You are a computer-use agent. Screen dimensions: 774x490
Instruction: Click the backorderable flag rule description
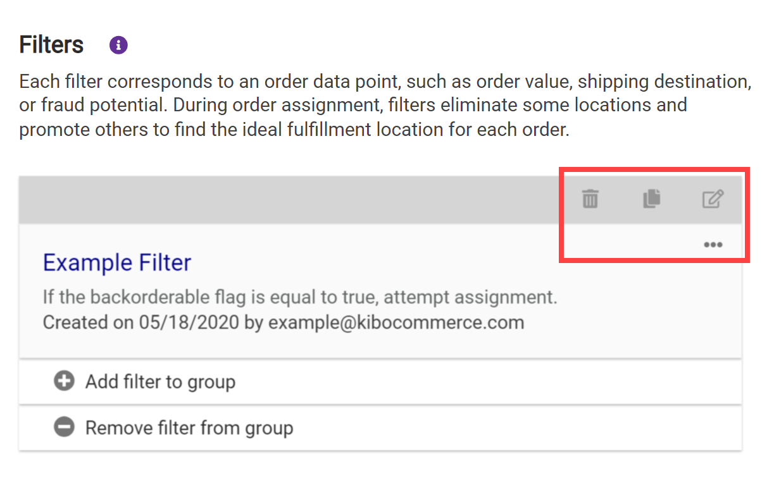tap(299, 297)
